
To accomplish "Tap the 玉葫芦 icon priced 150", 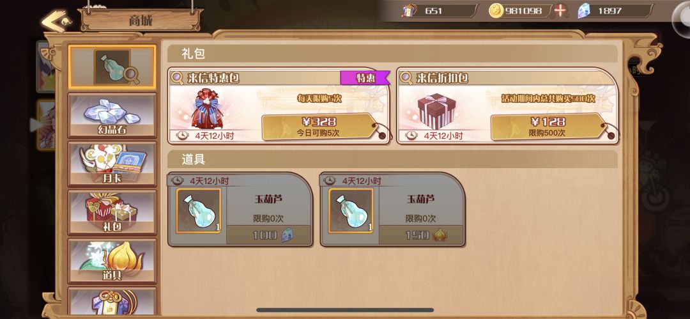I will tap(351, 210).
